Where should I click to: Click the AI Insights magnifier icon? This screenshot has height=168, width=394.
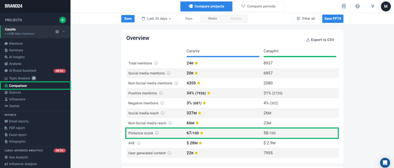(6, 57)
